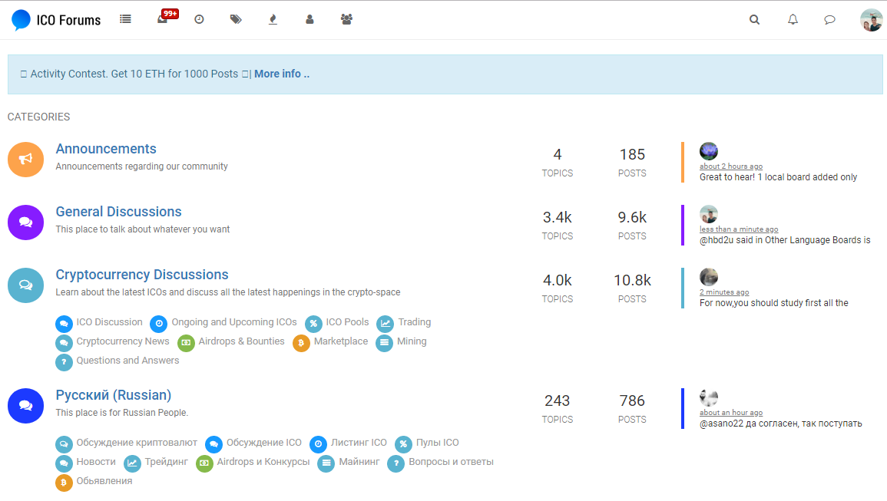Open the Mining subcategory
The height and width of the screenshot is (501, 887).
point(412,341)
